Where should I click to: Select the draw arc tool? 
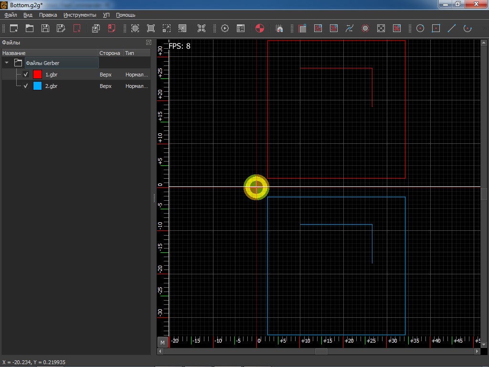point(467,28)
